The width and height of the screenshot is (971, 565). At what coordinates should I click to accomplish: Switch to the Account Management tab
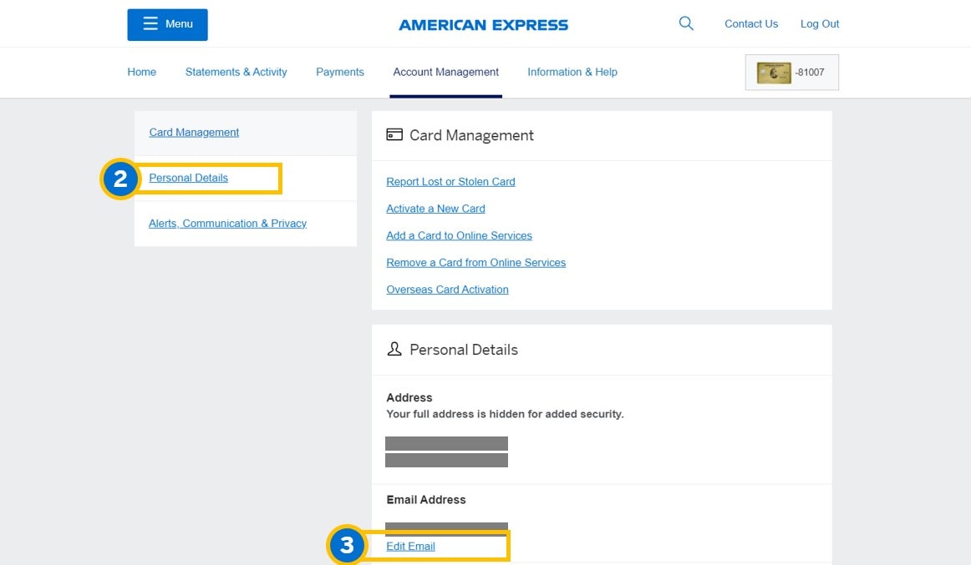click(445, 72)
